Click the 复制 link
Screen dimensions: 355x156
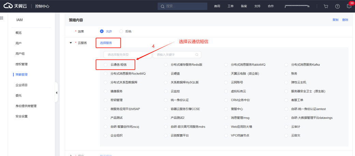335,20
